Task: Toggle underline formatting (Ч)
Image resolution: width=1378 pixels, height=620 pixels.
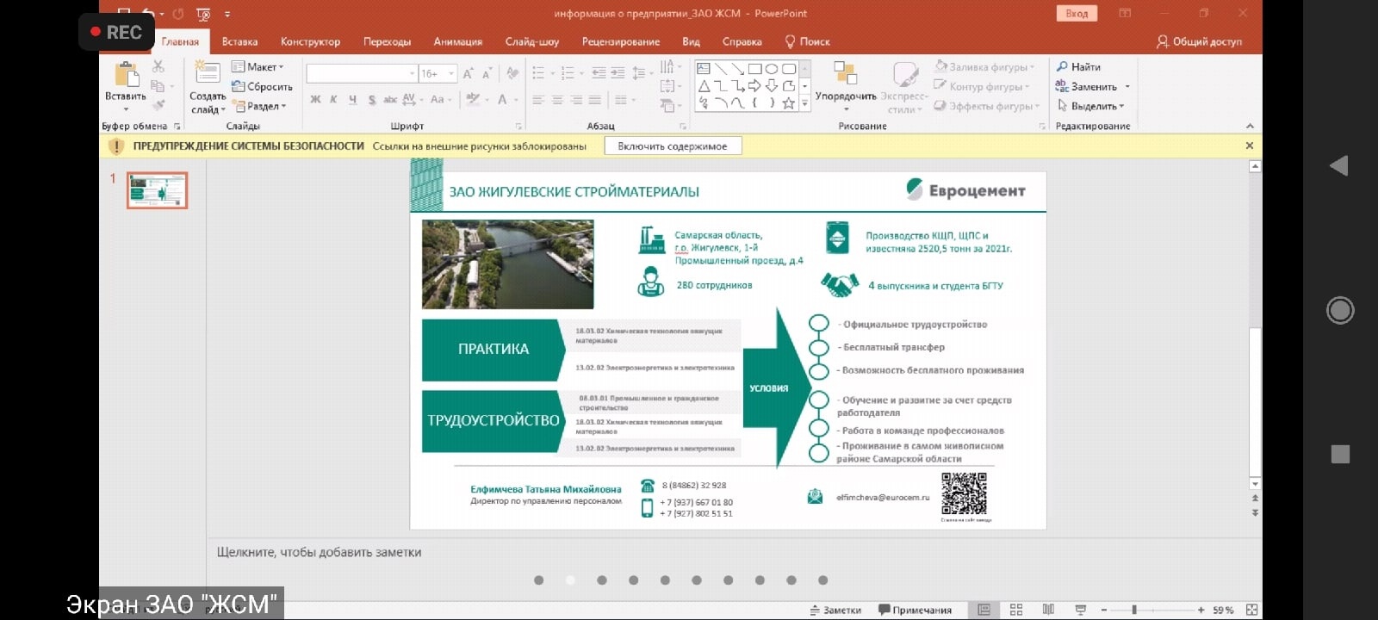Action: (353, 100)
